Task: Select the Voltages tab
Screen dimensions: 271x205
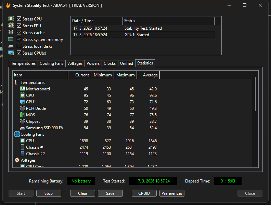Action: [x=75, y=63]
